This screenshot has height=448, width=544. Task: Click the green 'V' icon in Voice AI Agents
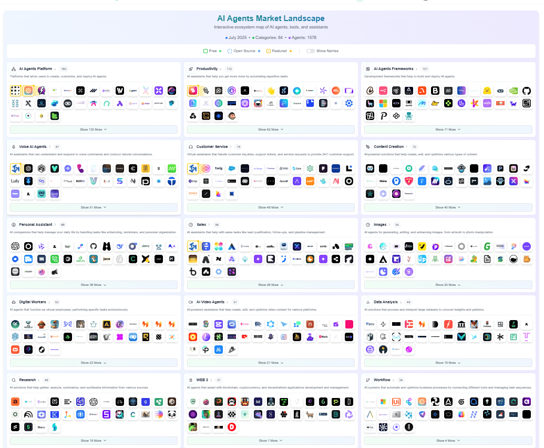(x=55, y=168)
